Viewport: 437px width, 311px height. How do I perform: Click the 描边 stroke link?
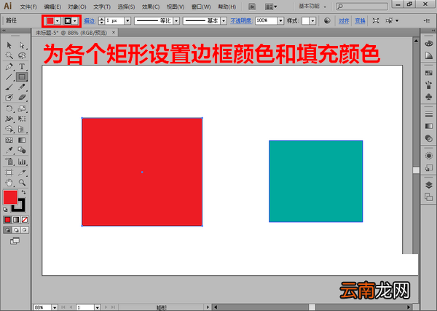click(90, 21)
